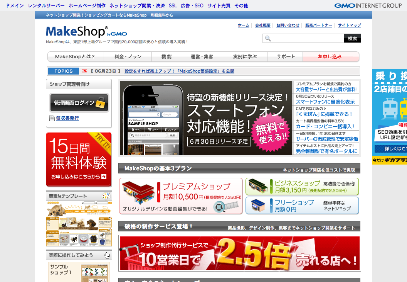Click the red NEW badge in topics
Screen dimensions: 407x282
click(x=84, y=71)
